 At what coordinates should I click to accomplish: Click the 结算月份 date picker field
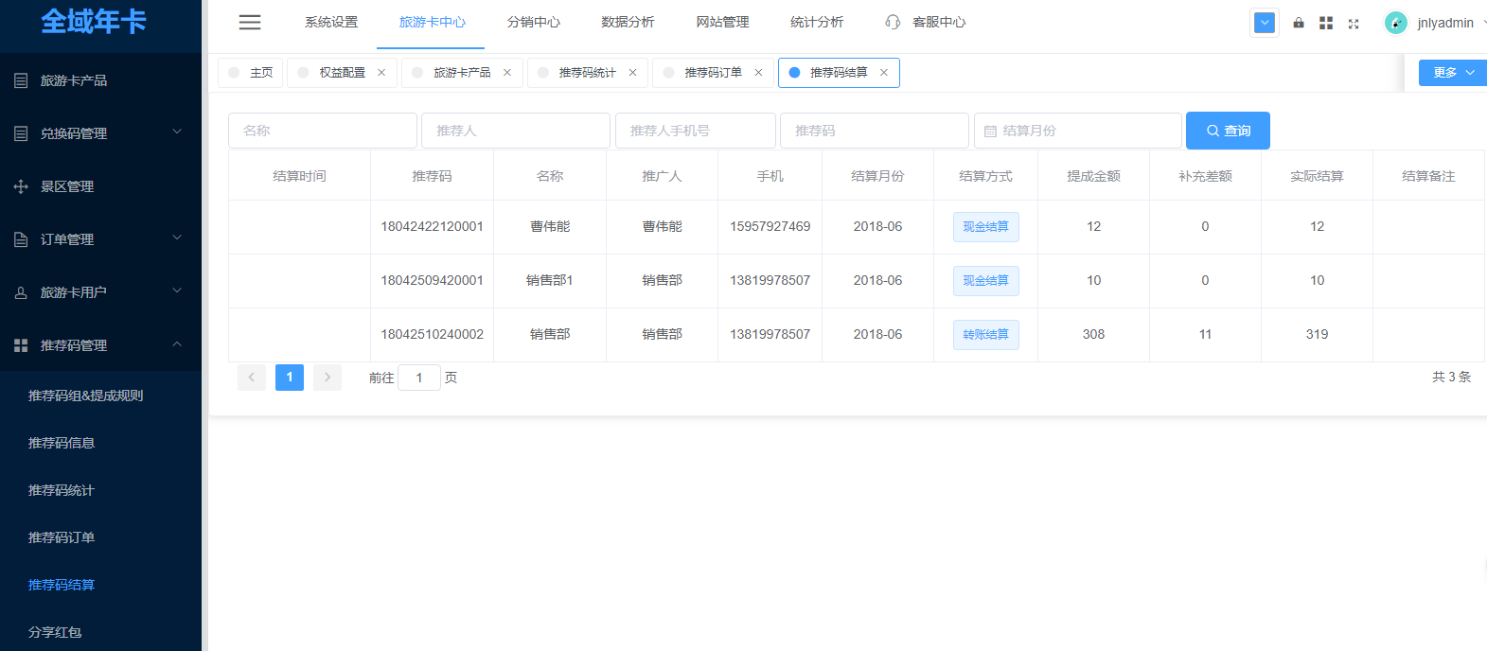pos(1077,131)
